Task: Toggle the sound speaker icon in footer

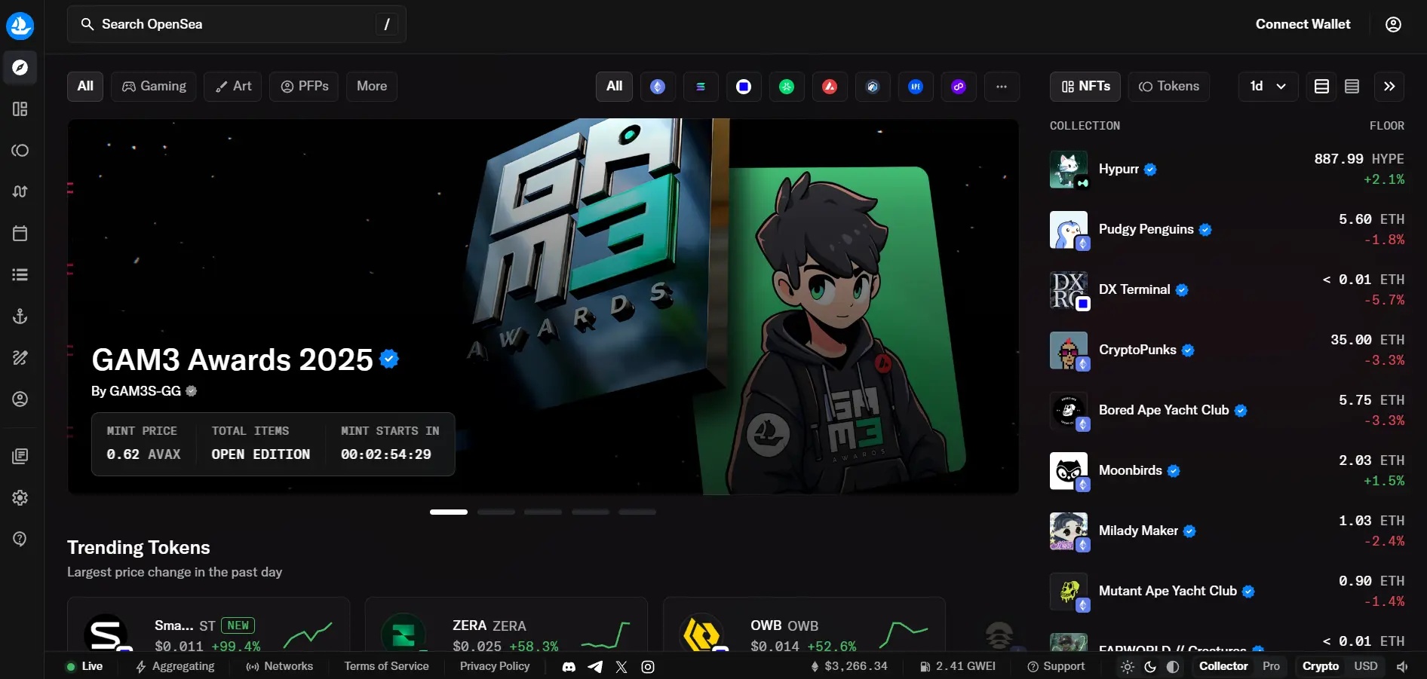Action: (1402, 667)
